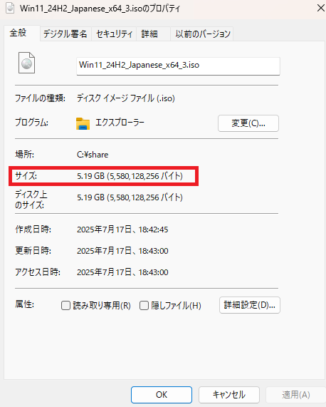The width and height of the screenshot is (326, 407).
Task: Click the file name input field
Action: point(178,66)
